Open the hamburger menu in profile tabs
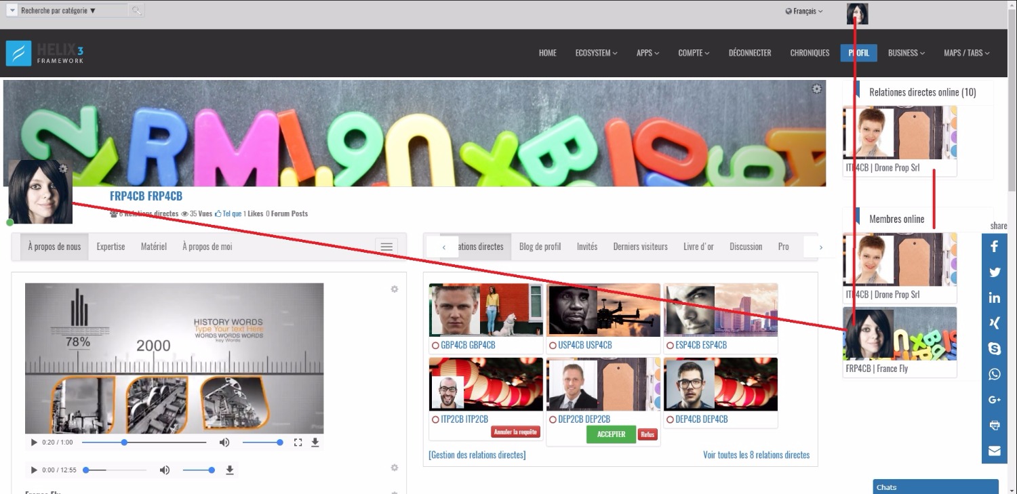The height and width of the screenshot is (494, 1017). coord(386,247)
